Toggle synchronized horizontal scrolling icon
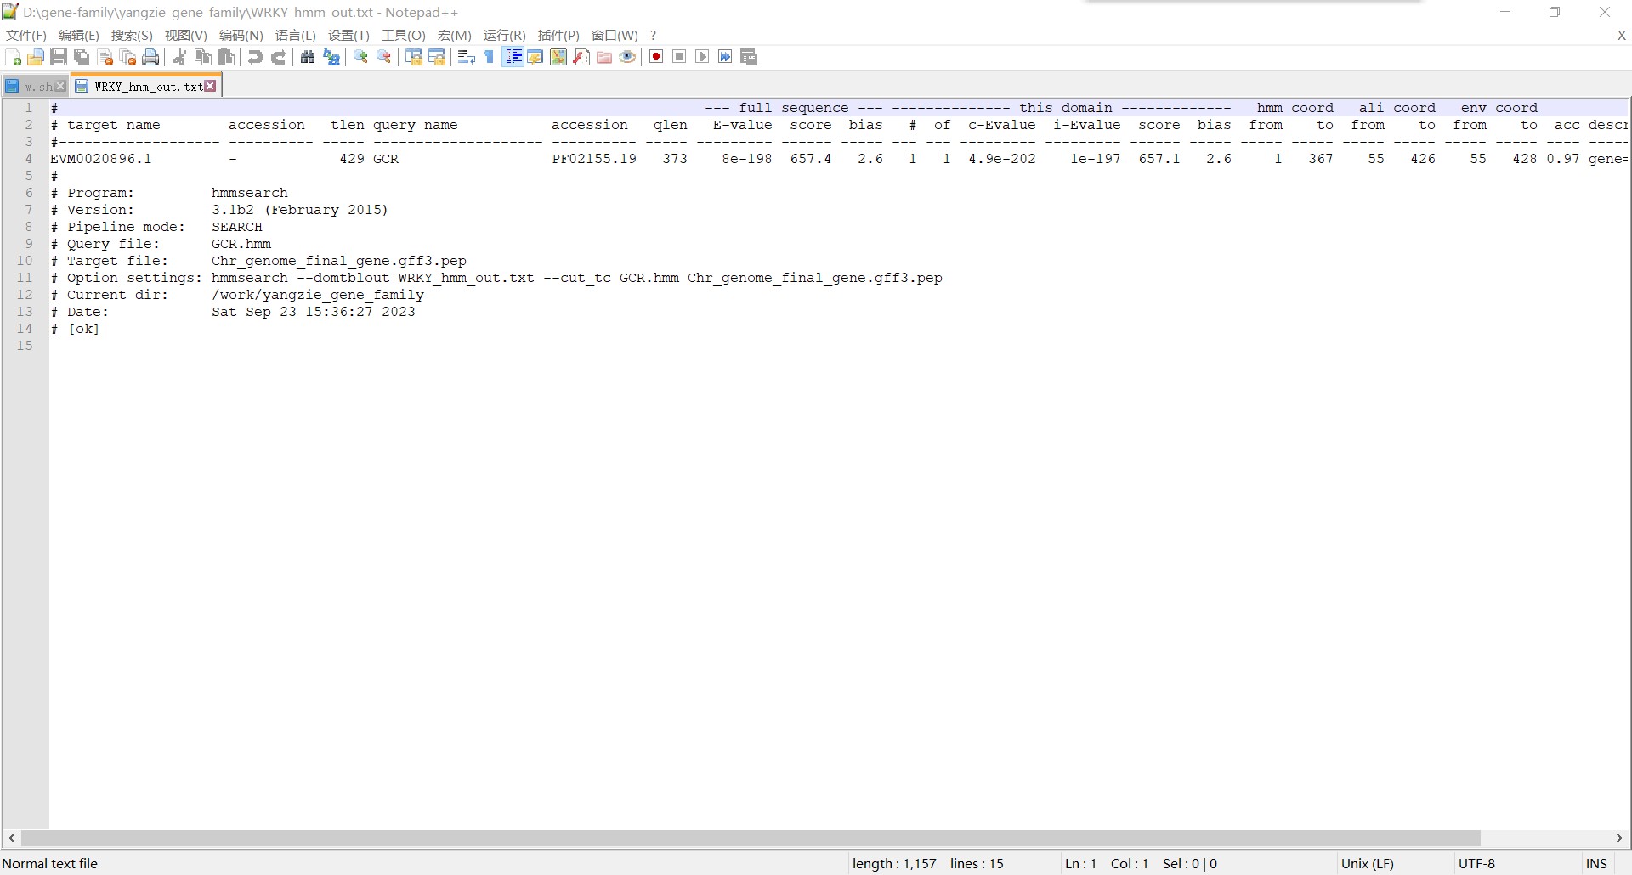 tap(437, 57)
